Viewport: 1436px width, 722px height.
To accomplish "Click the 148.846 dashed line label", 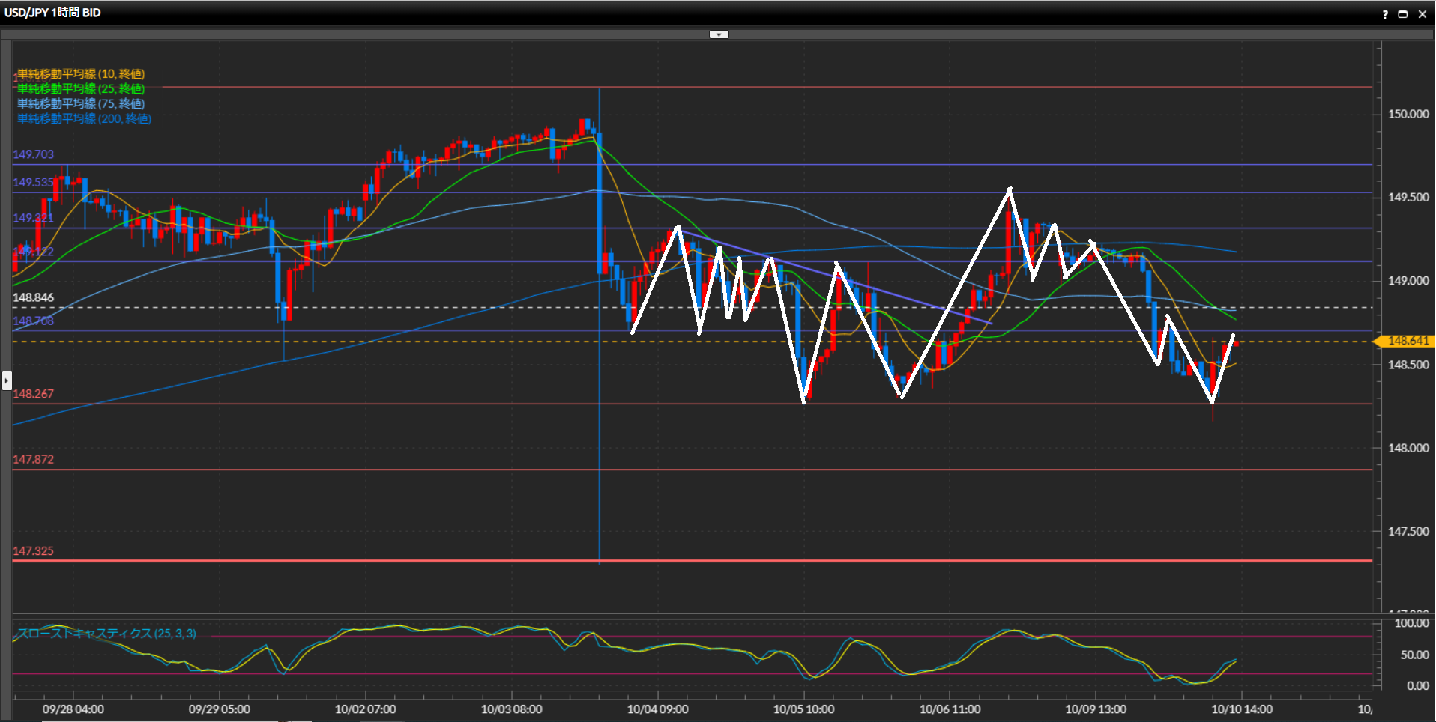I will [33, 297].
